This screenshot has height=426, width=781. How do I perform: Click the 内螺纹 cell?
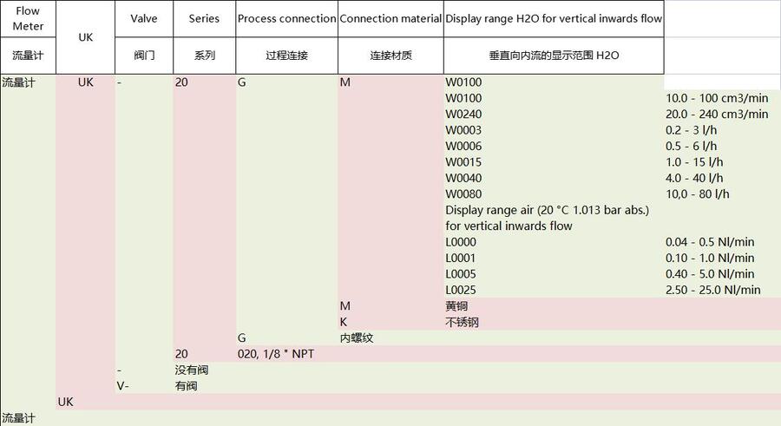357,338
